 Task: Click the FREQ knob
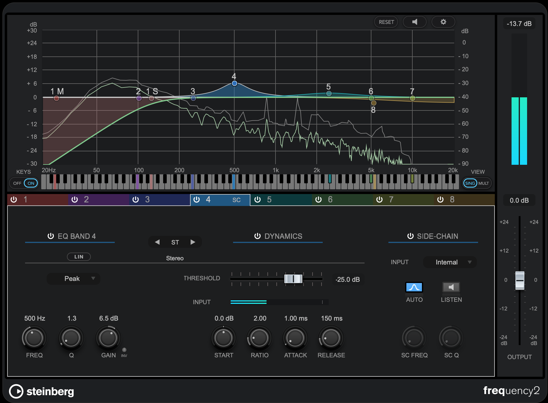point(34,338)
